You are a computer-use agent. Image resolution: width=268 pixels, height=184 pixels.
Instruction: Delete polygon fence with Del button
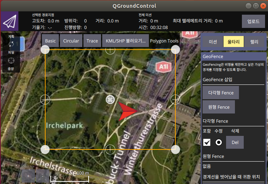[x=235, y=142]
